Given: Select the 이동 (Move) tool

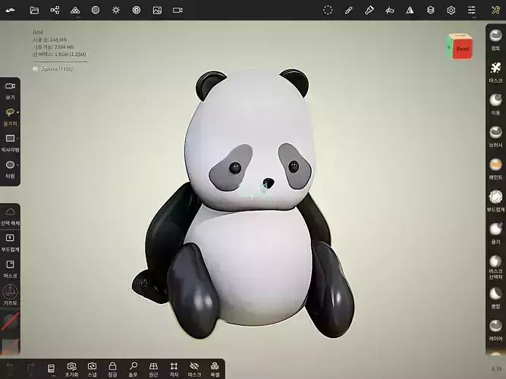Looking at the screenshot, I should coord(495,105).
